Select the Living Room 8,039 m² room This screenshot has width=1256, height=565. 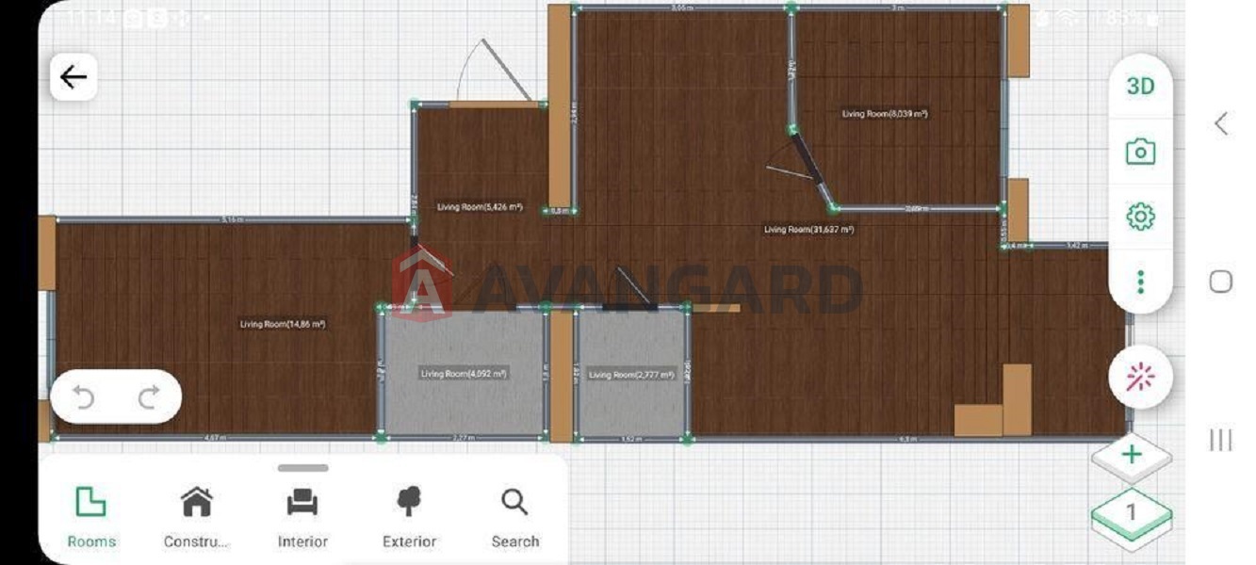pos(884,114)
